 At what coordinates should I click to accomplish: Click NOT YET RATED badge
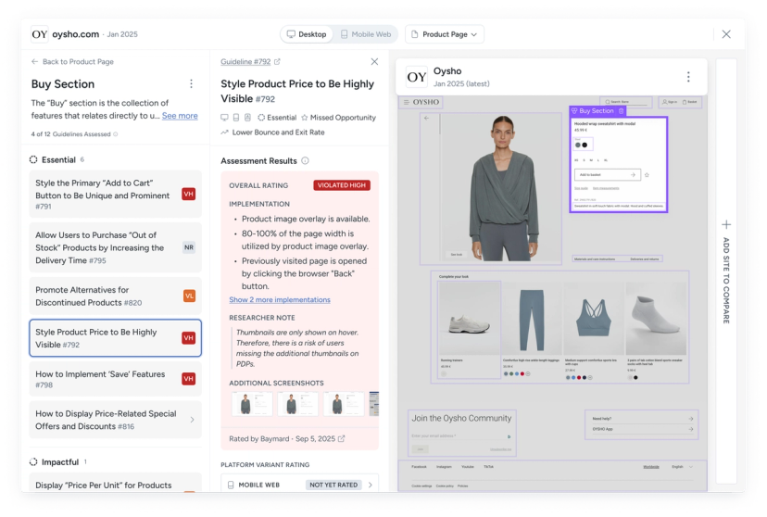tap(333, 485)
